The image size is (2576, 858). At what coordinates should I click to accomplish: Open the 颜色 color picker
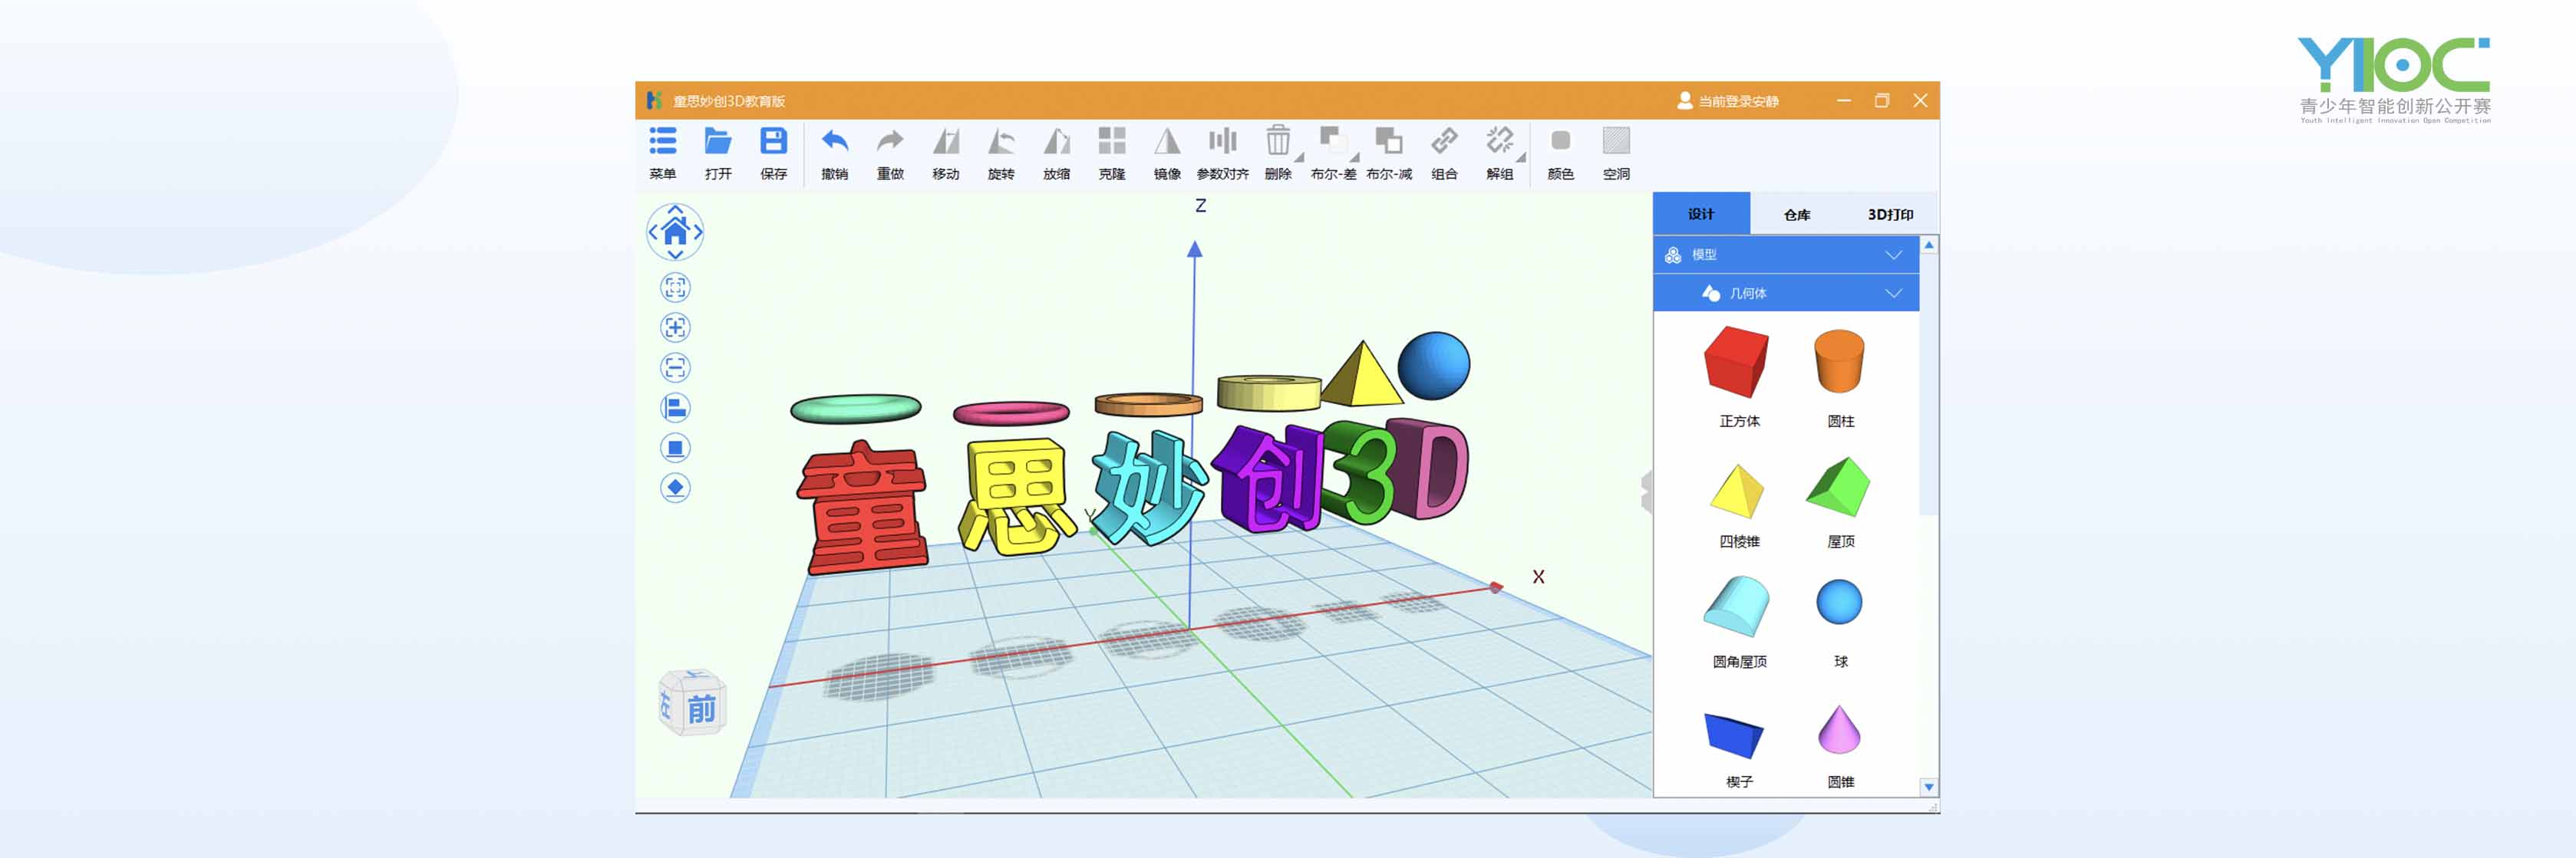click(1560, 142)
